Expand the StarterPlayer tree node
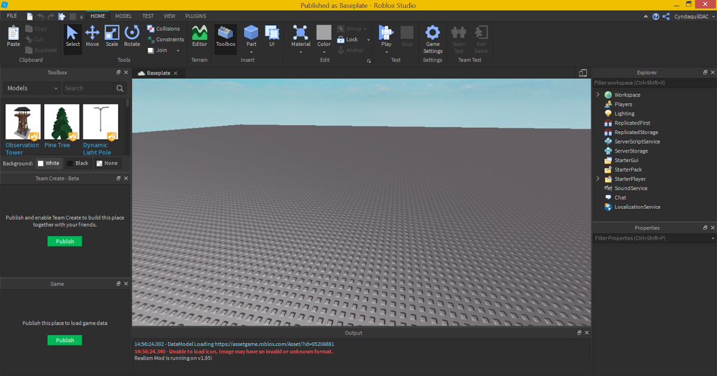 click(597, 179)
